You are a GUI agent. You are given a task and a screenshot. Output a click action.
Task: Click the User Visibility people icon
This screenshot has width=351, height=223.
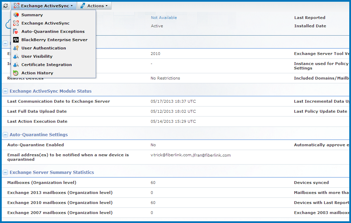pos(16,56)
